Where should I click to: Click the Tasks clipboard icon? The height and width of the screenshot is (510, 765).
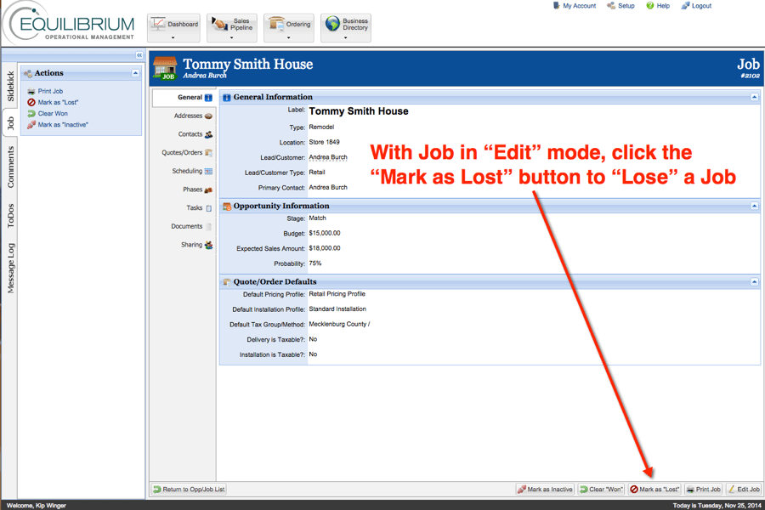pyautogui.click(x=208, y=208)
